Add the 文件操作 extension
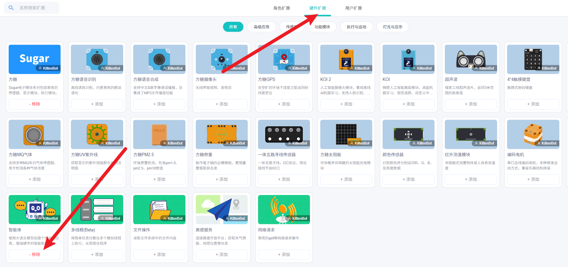568x267 pixels. (159, 255)
